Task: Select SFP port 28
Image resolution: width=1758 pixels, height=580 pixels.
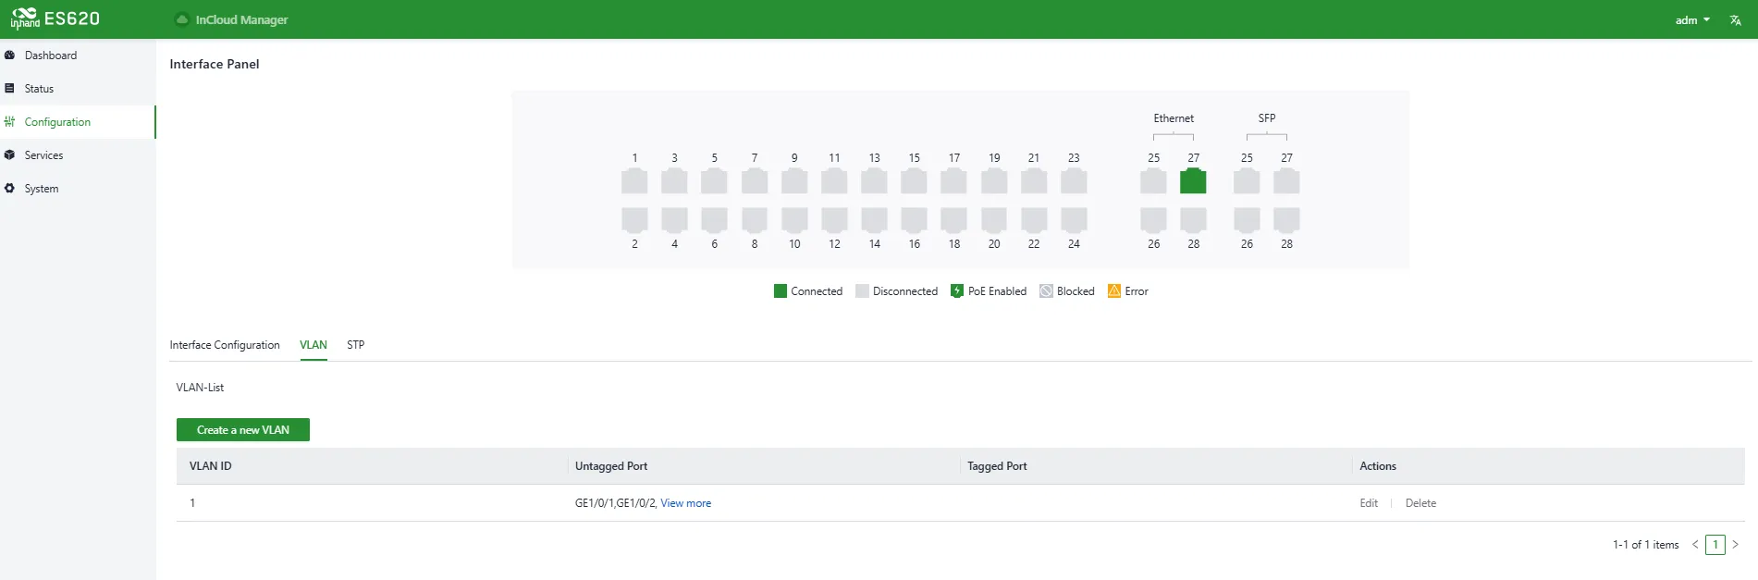Action: [1286, 219]
